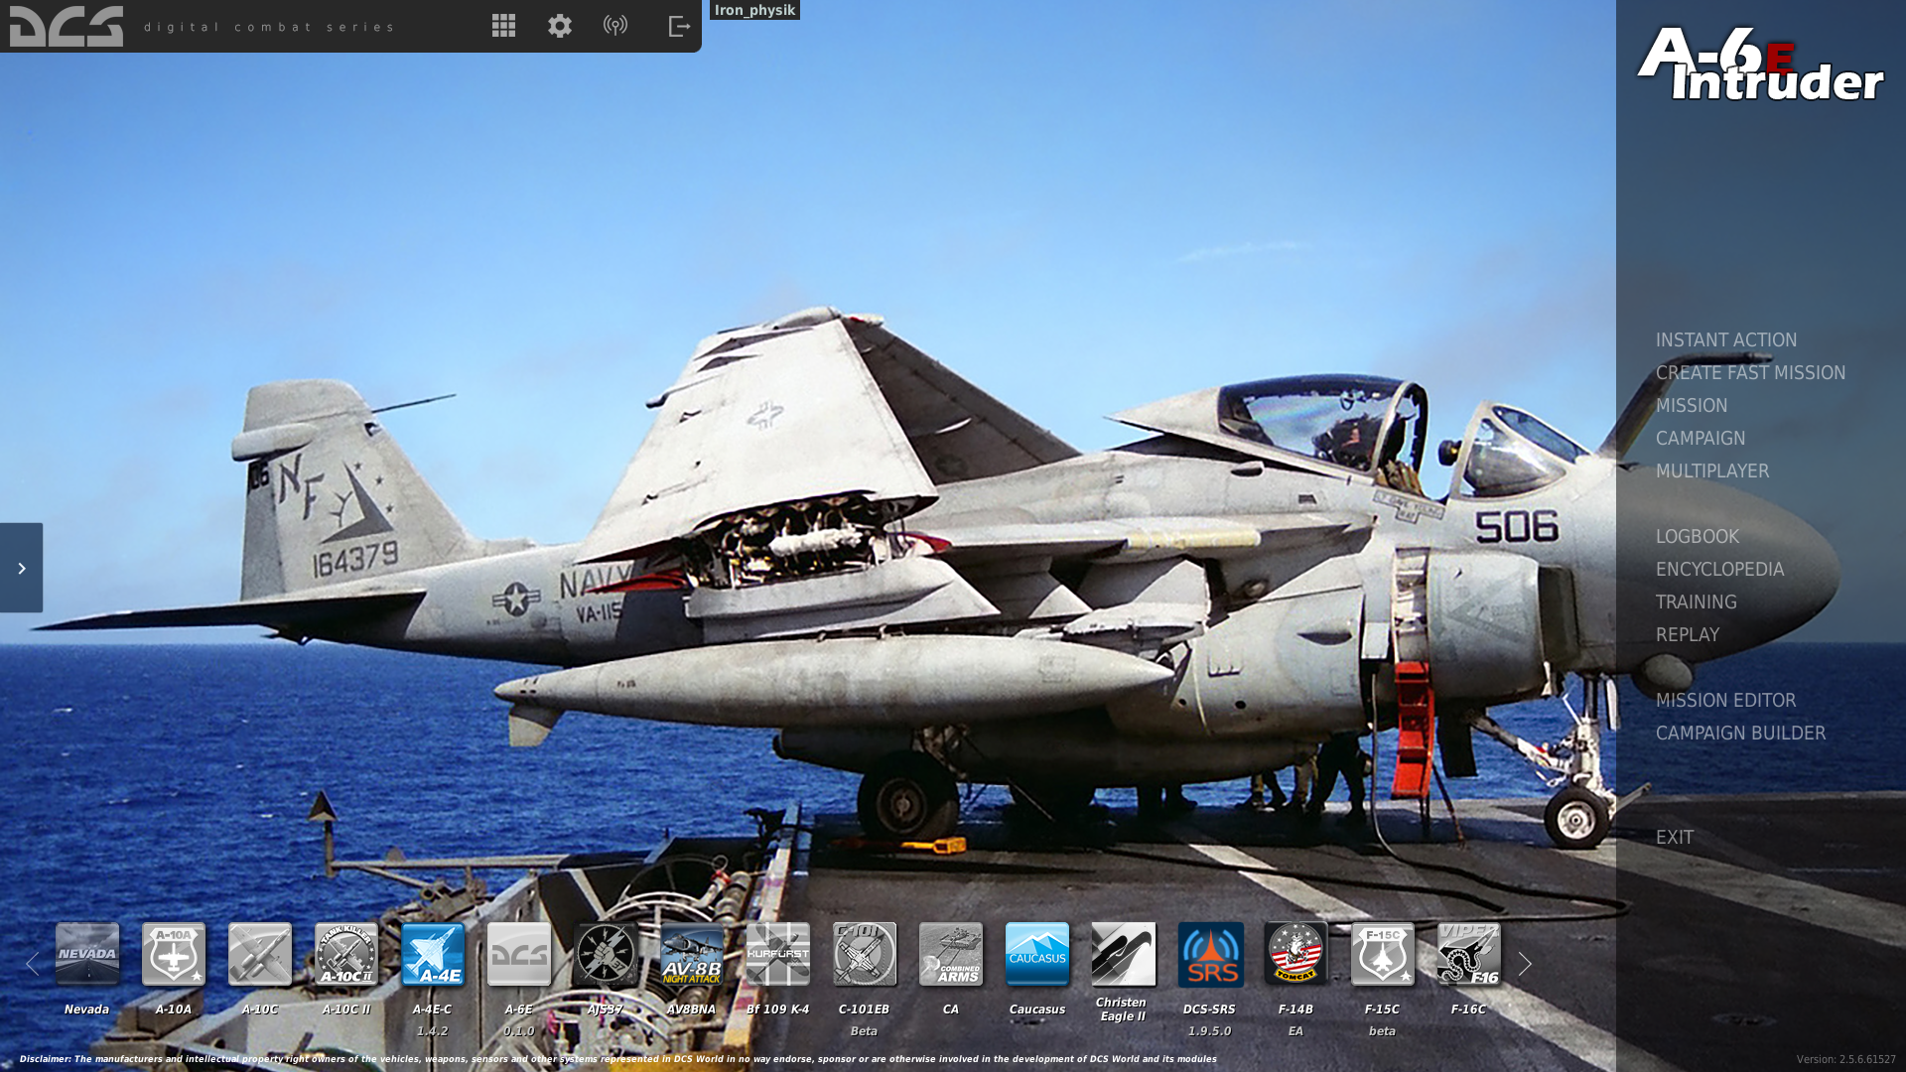1906x1072 pixels.
Task: Select the A-10A module icon
Action: tap(174, 954)
